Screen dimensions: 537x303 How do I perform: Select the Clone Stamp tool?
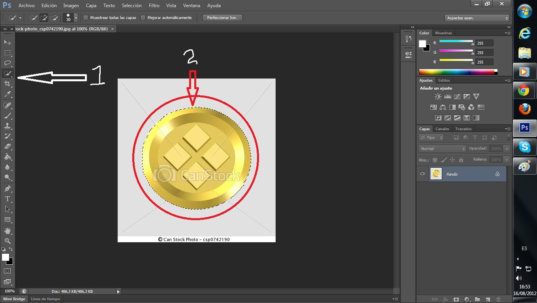click(x=7, y=125)
